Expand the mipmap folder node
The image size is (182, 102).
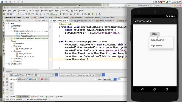[x=12, y=59]
